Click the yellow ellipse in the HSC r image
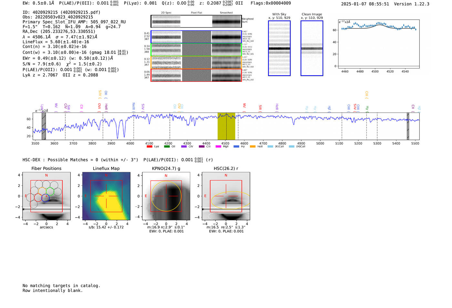The image size is (452, 308). coord(231,201)
